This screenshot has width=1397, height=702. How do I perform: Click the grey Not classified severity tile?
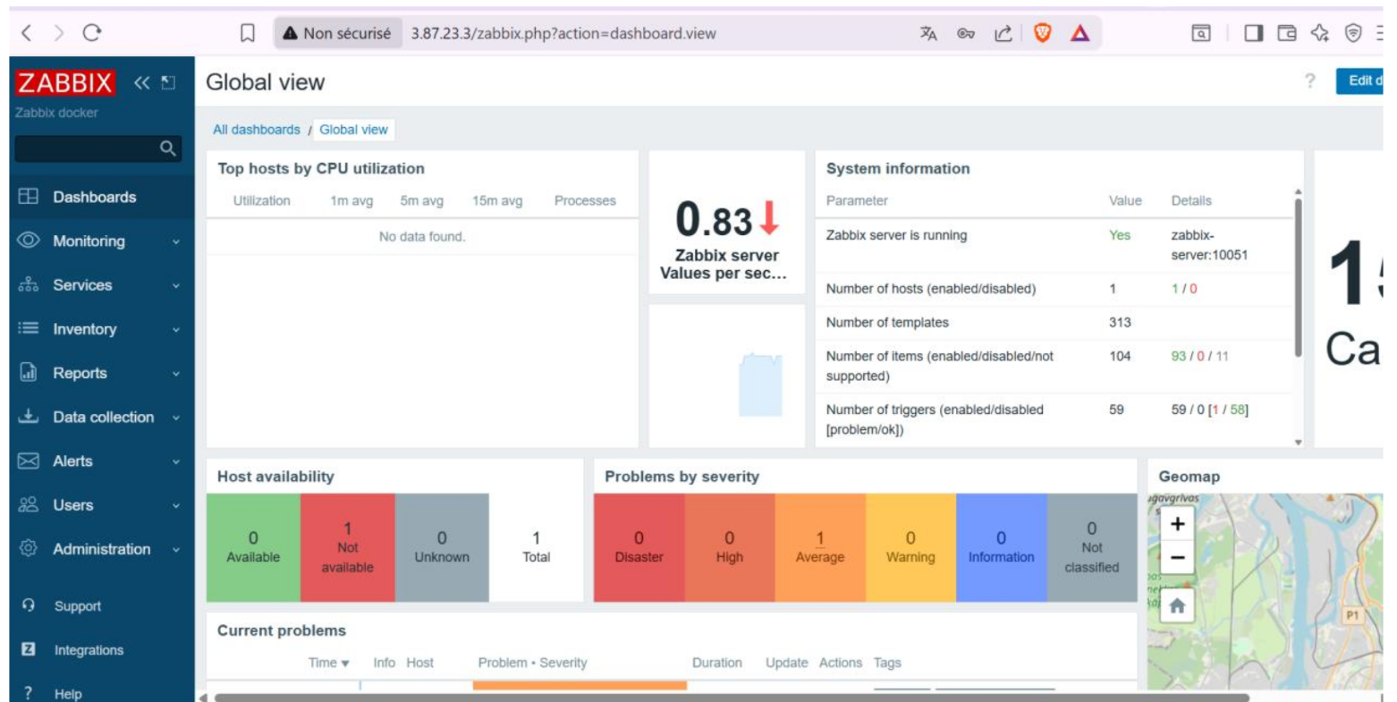point(1091,547)
